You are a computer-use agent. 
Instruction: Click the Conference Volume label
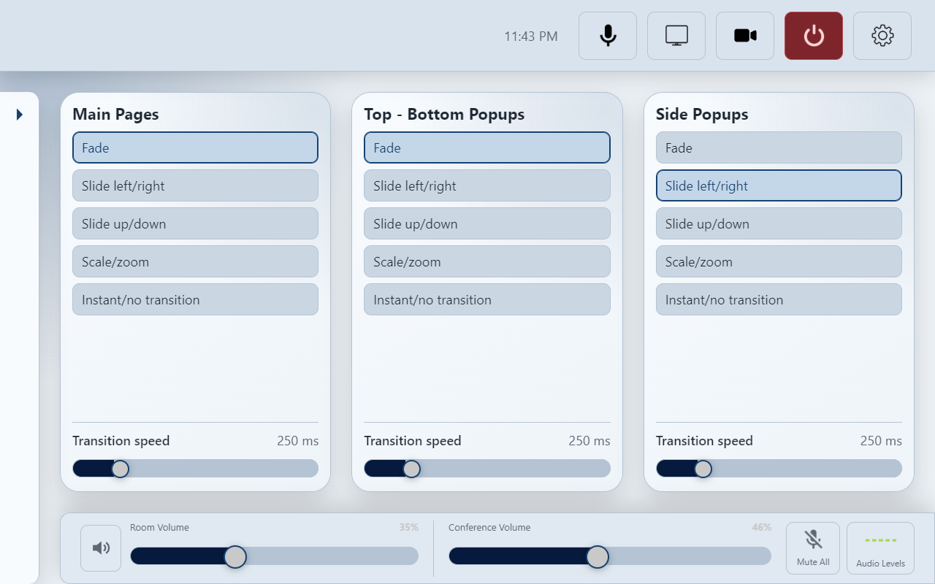click(489, 527)
